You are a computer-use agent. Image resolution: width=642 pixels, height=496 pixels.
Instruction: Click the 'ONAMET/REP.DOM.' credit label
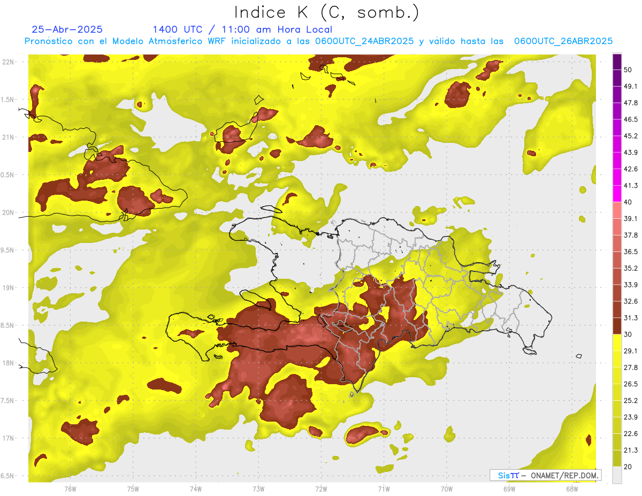[563, 475]
